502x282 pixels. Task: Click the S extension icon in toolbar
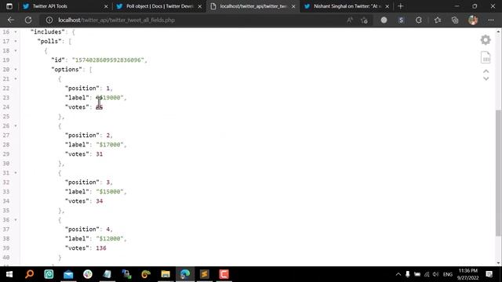click(x=401, y=20)
